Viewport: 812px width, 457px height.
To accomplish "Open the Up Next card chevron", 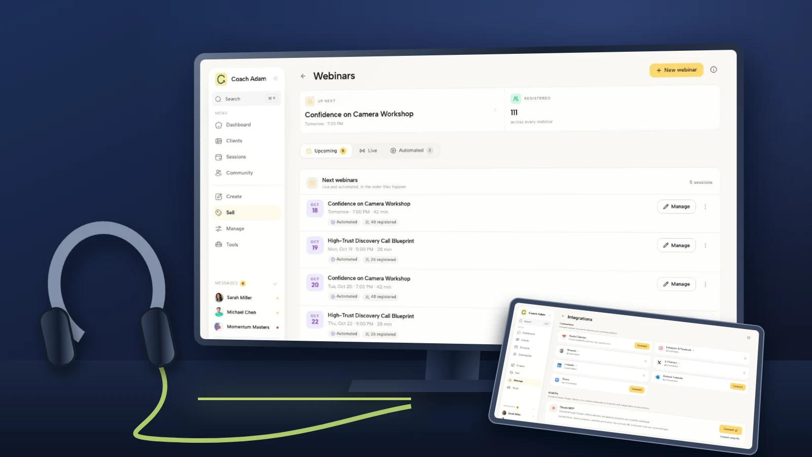I will (495, 110).
